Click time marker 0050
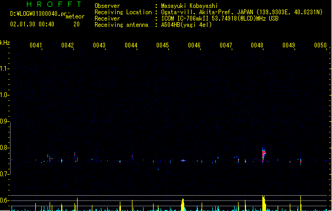 pyautogui.click(x=320, y=45)
